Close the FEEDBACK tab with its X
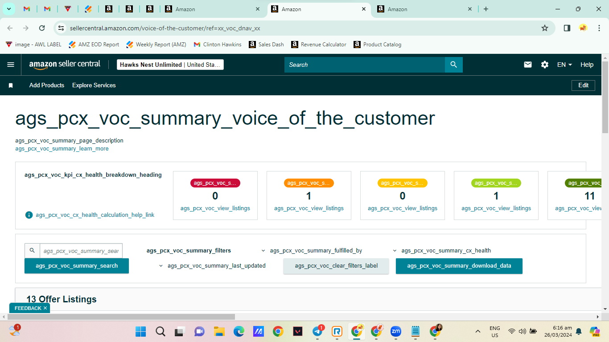The width and height of the screenshot is (609, 342). [x=45, y=308]
